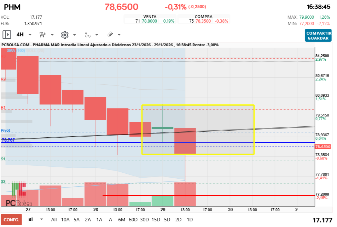Select the 6M time range
The width and height of the screenshot is (337, 227).
122,220
